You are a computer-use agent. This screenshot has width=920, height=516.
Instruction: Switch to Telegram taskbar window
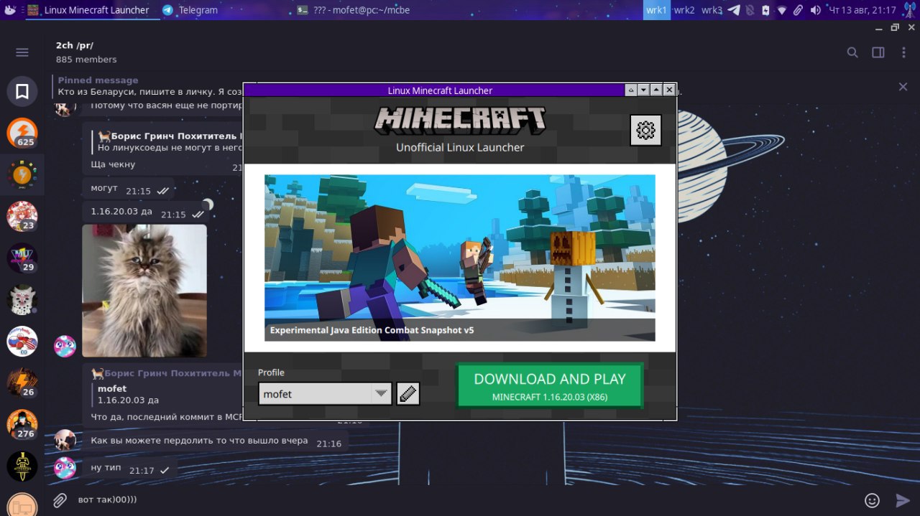[190, 10]
